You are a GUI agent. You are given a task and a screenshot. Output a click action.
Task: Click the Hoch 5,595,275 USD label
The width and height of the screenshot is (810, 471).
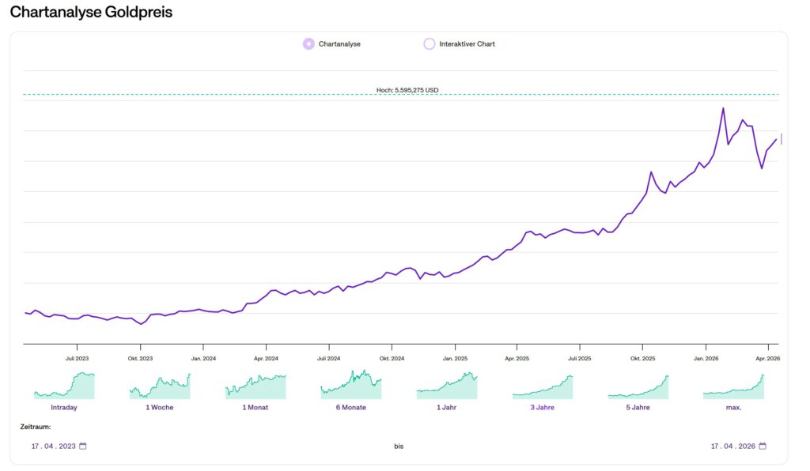407,90
